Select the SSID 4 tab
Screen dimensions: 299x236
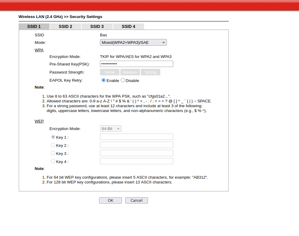pyautogui.click(x=128, y=26)
